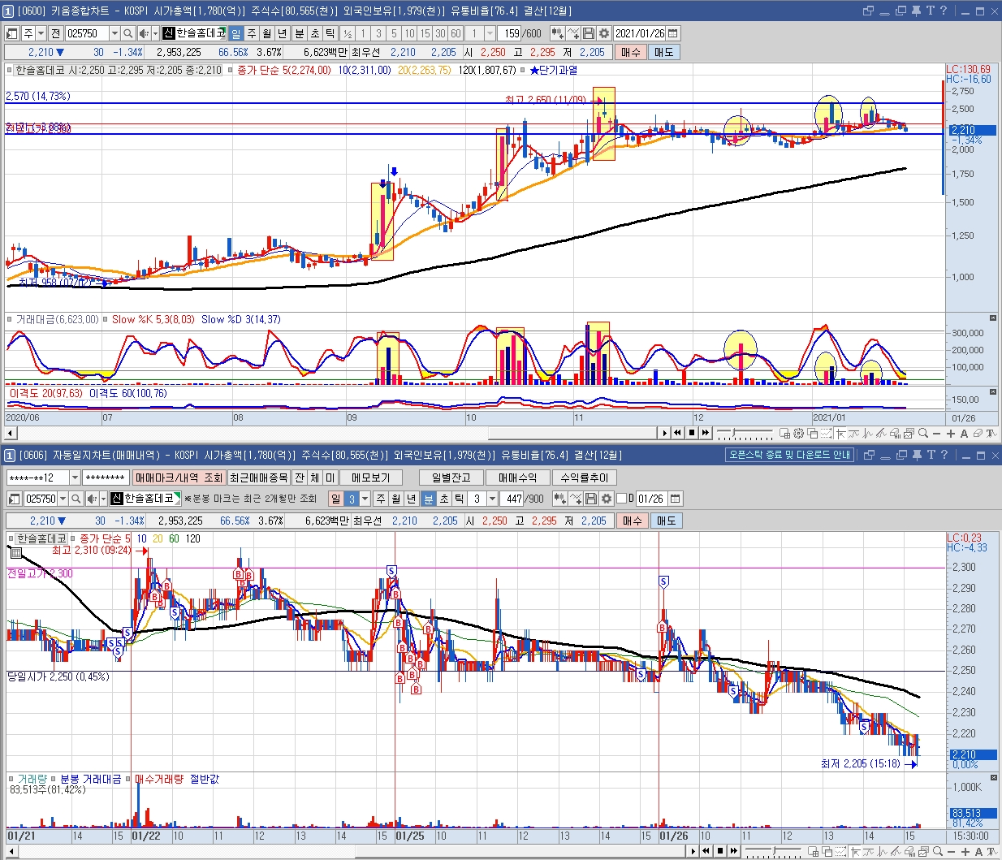Click the zoom slider on the bottom chart's bottom bar
The image size is (1002, 860).
773,851
